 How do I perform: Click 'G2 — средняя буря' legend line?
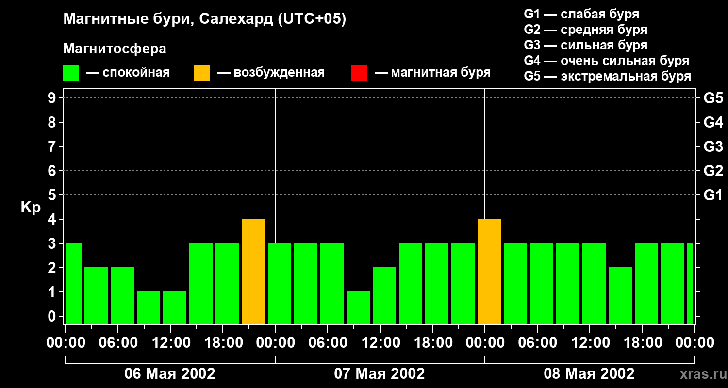[x=586, y=30]
